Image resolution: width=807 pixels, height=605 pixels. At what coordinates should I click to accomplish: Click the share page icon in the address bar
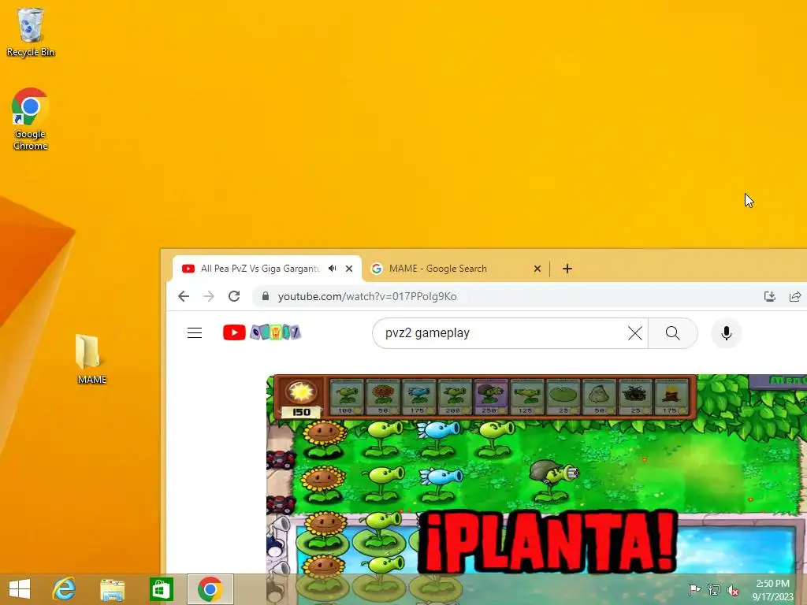795,296
